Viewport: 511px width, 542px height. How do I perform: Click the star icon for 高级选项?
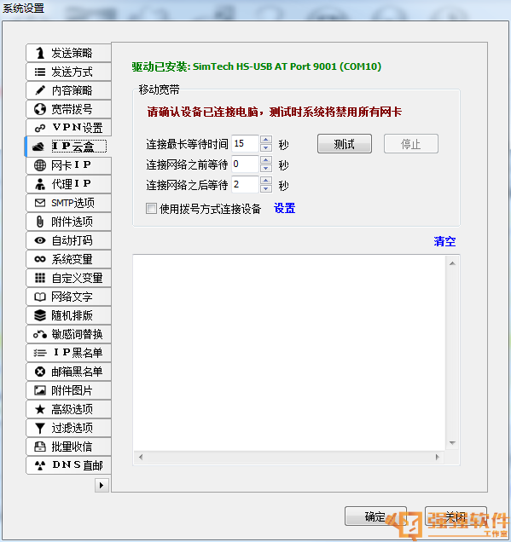40,409
